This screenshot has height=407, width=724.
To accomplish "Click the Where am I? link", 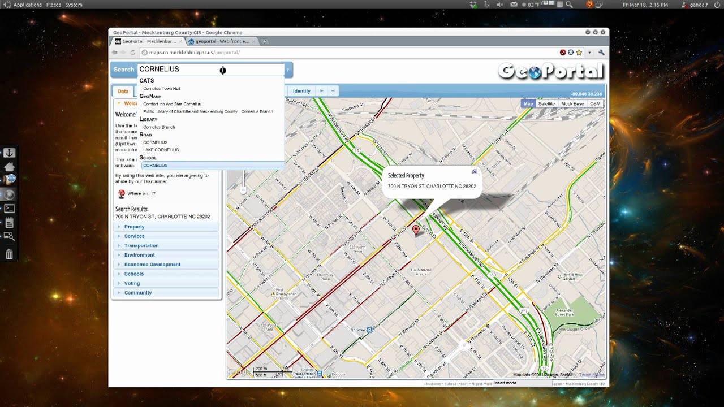I will point(141,193).
